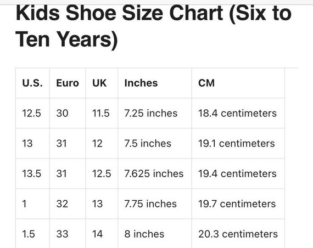Click the UK size 11.5 cell

pos(102,113)
